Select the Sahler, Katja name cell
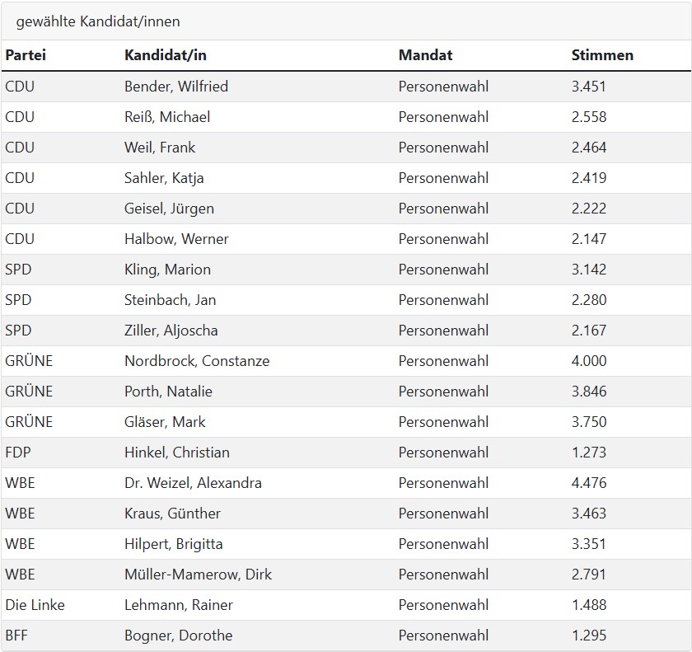692x652 pixels. point(164,178)
